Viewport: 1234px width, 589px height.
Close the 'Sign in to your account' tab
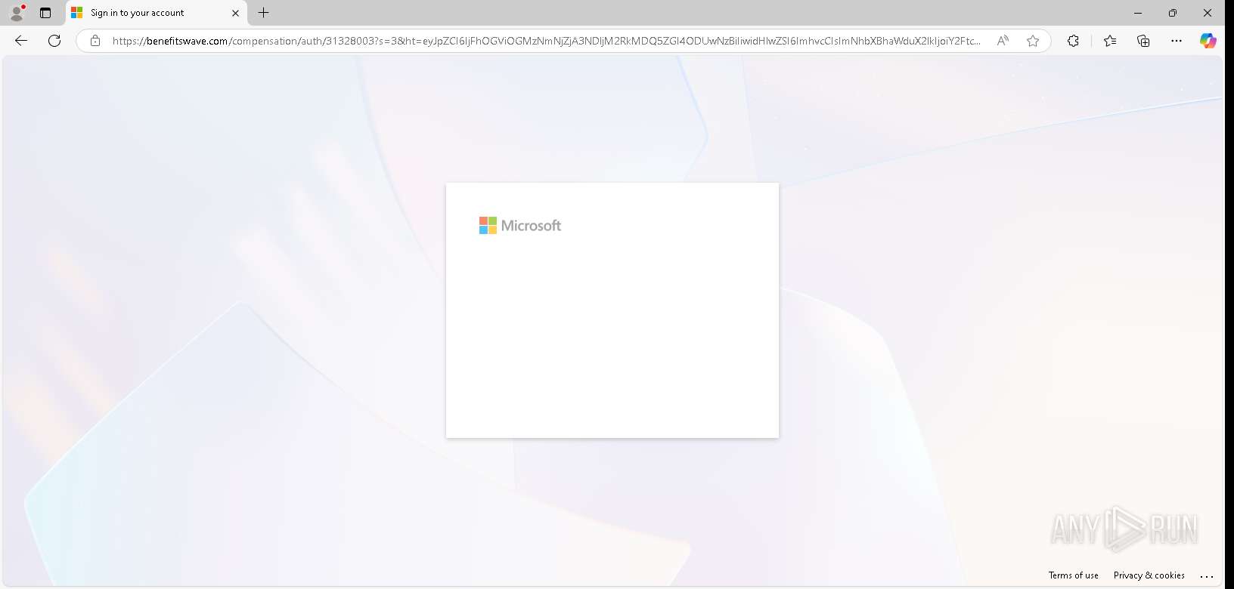(235, 13)
